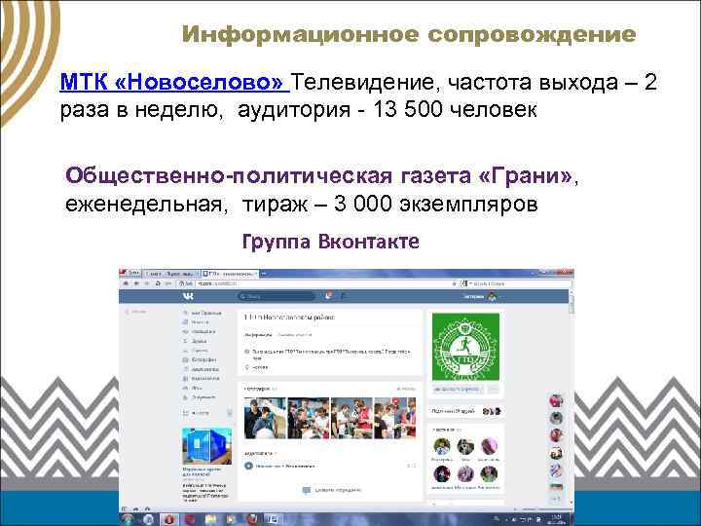Open the Word taskbar icon
701x526 pixels.
[x=274, y=520]
